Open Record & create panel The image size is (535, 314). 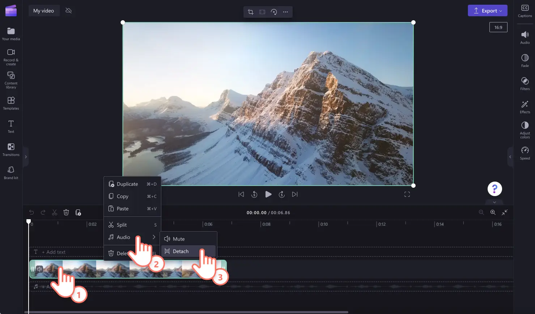coord(11,57)
